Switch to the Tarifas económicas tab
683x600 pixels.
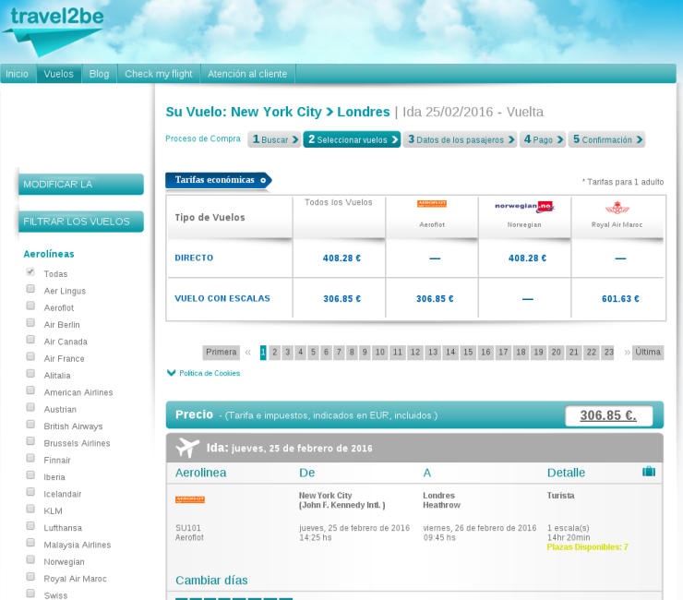point(218,180)
